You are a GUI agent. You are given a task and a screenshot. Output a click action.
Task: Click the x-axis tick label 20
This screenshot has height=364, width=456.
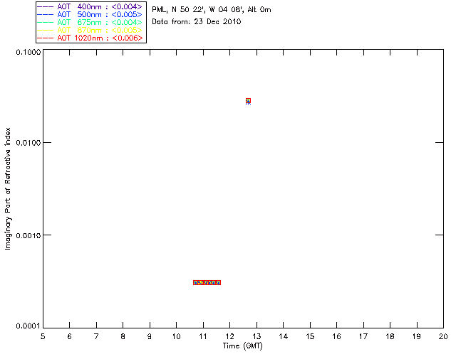point(443,336)
